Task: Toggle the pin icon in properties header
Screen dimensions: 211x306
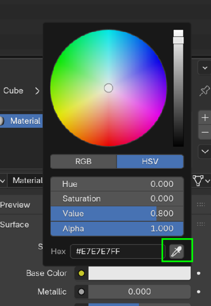Action: click(204, 91)
